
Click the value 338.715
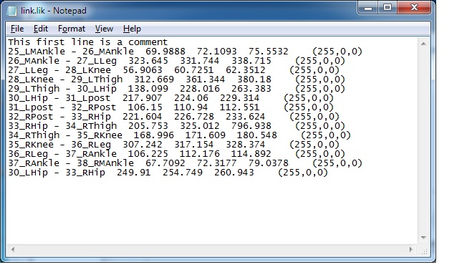coord(251,60)
